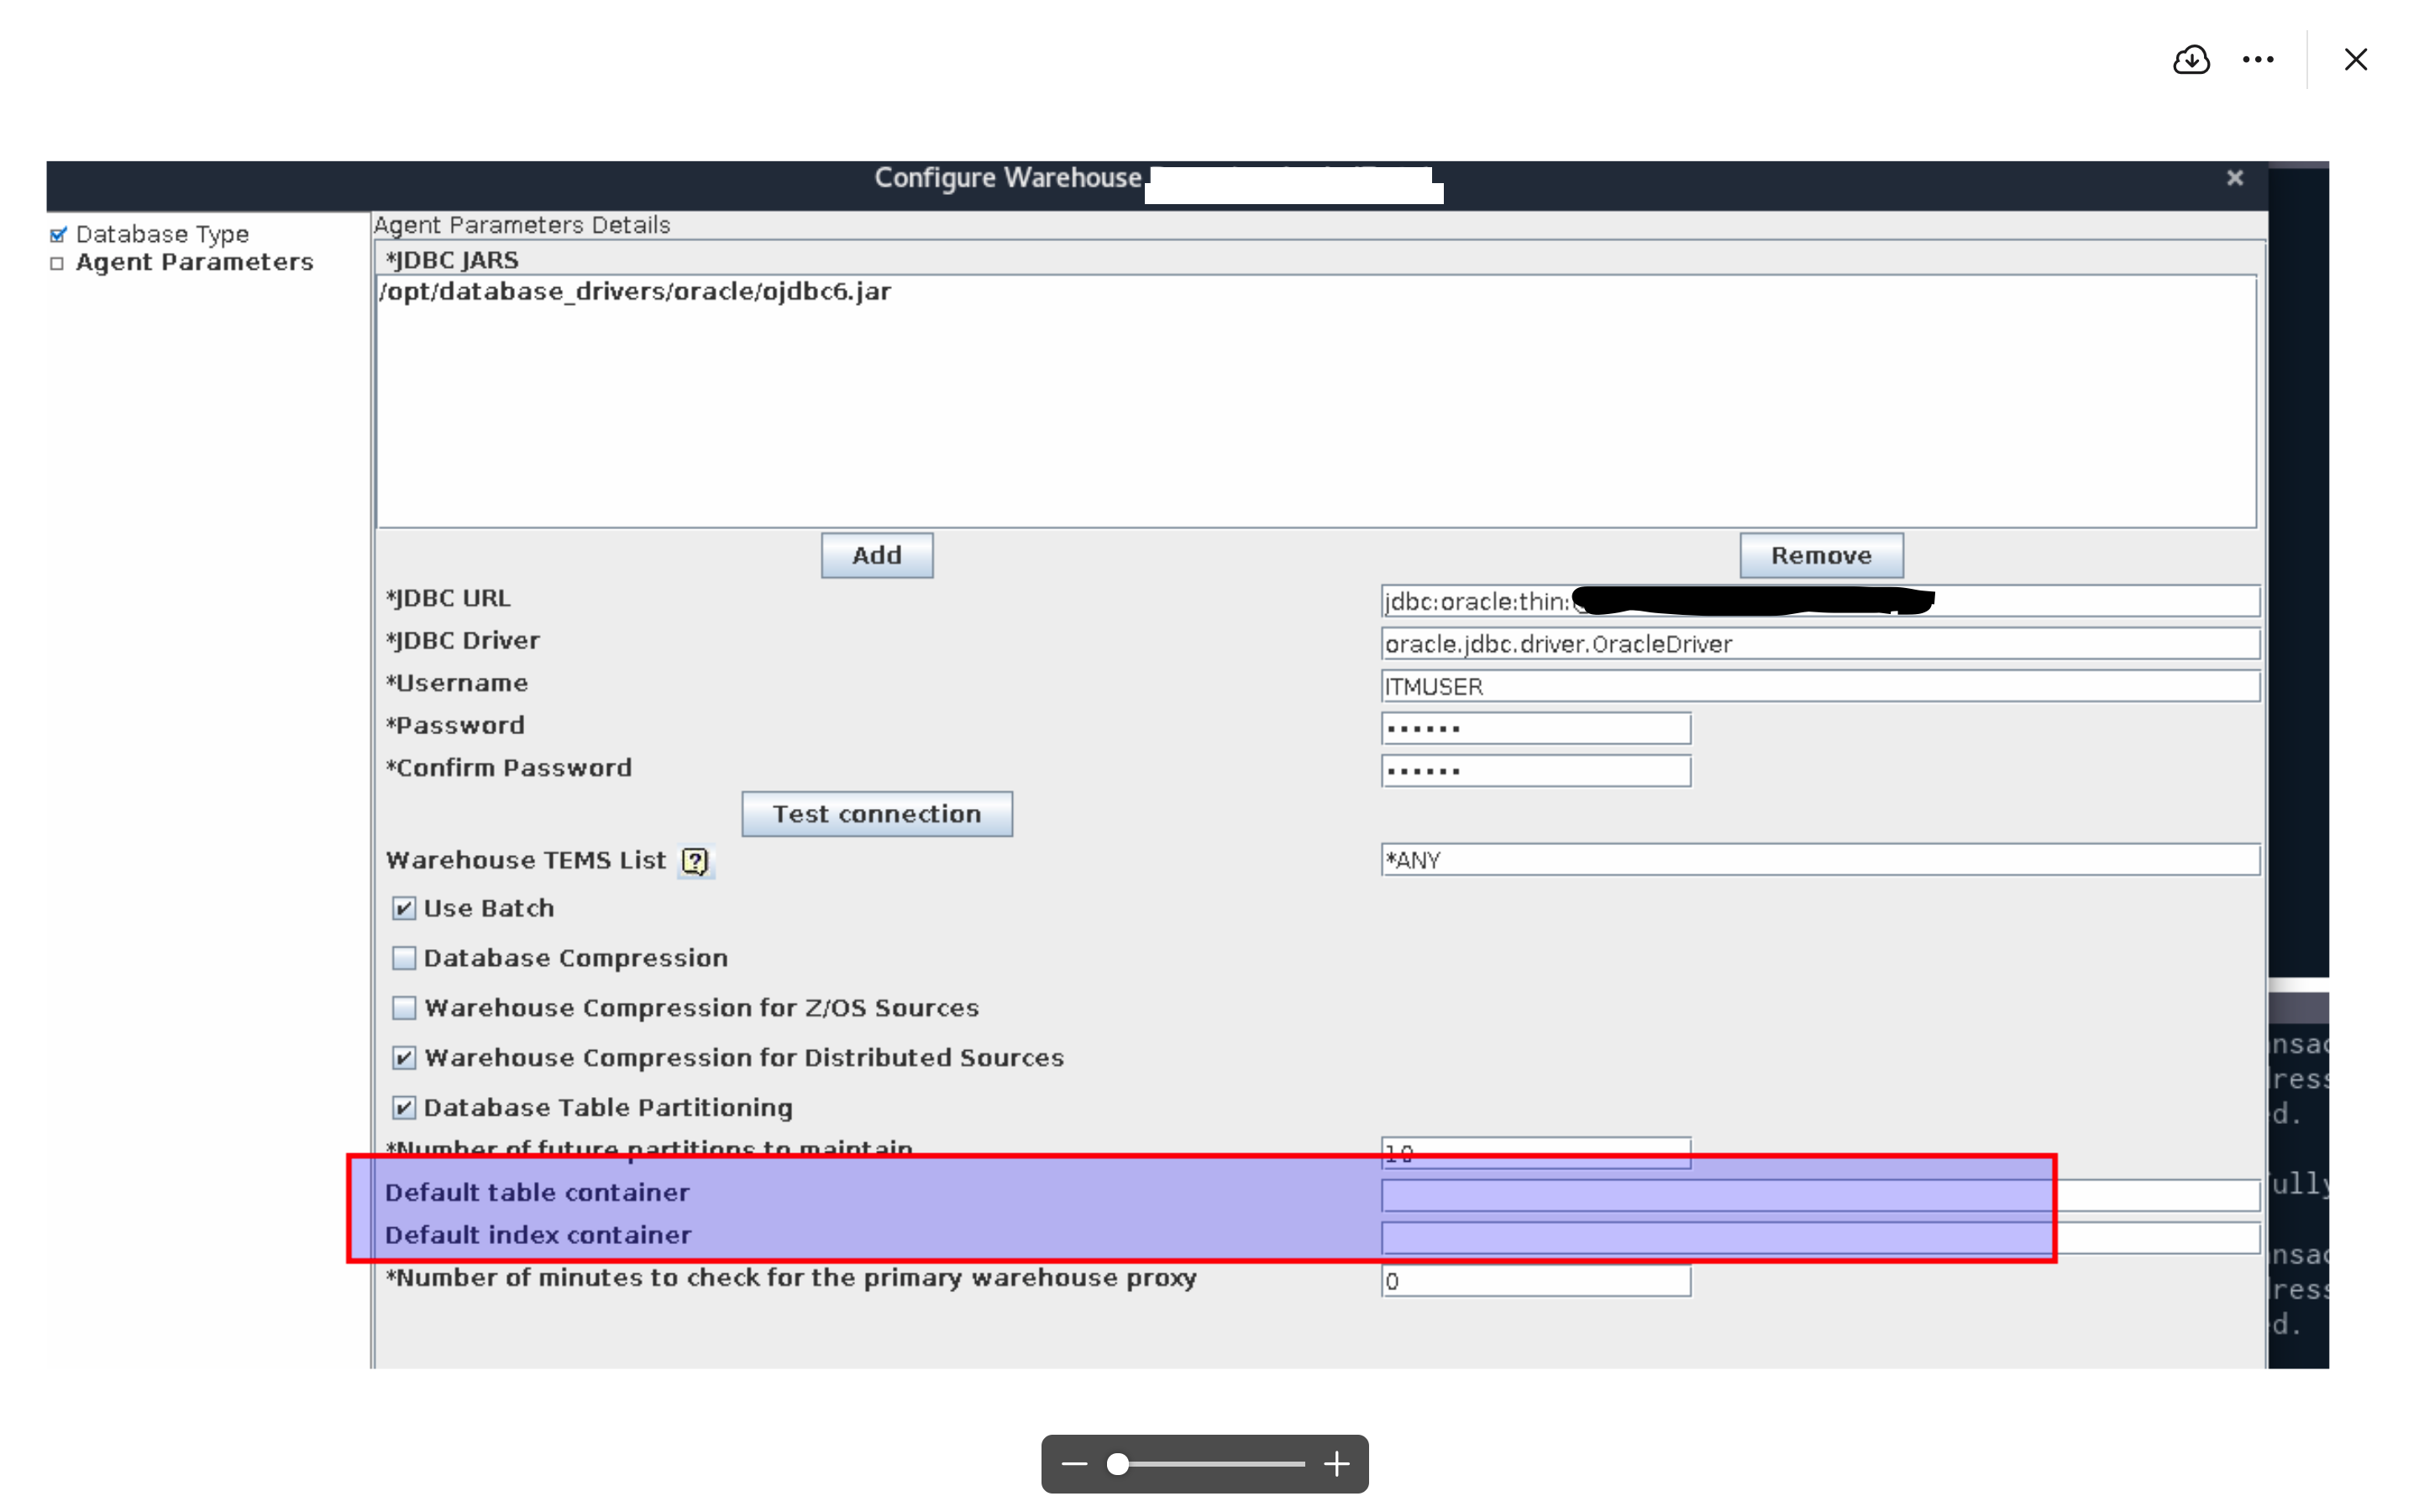Click the Remove button

click(x=1820, y=556)
